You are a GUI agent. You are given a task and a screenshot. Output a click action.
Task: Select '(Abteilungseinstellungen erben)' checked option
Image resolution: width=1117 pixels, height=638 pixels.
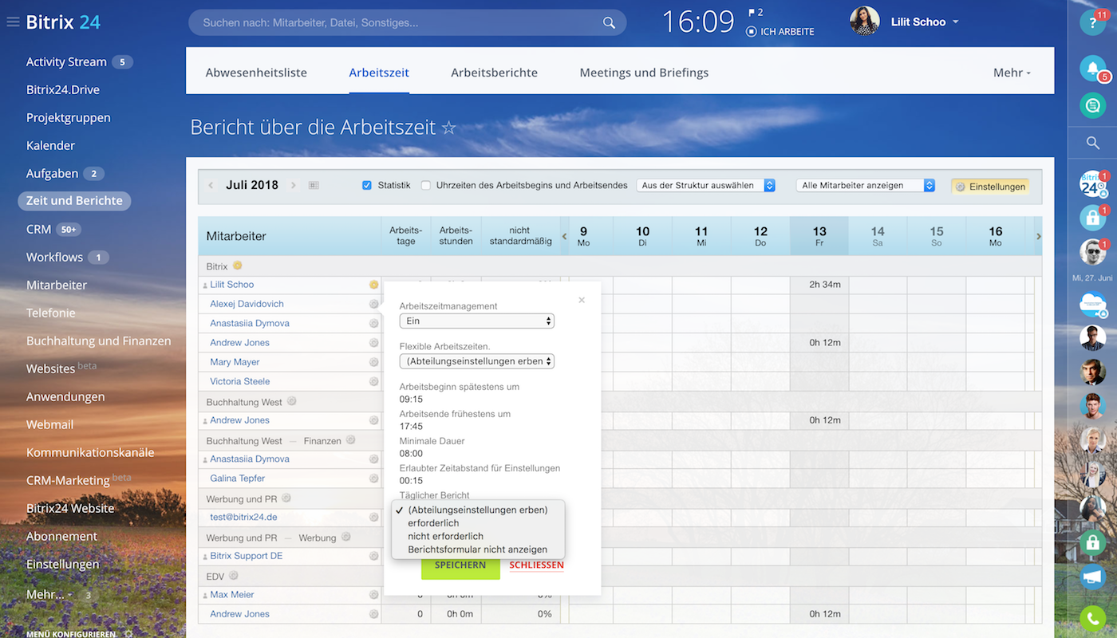point(477,510)
